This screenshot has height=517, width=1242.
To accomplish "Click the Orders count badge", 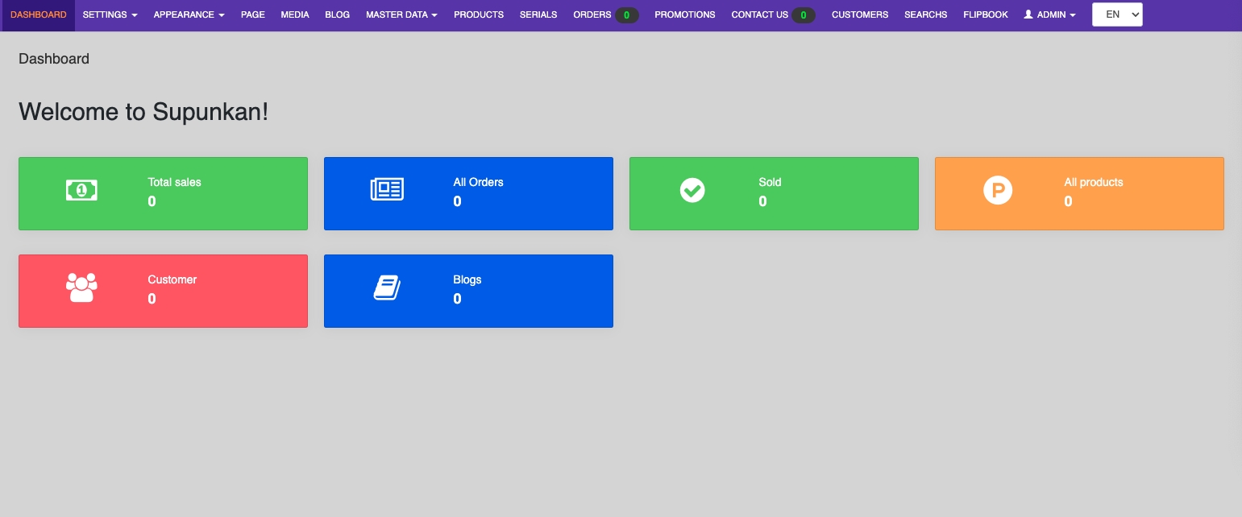I will click(627, 15).
